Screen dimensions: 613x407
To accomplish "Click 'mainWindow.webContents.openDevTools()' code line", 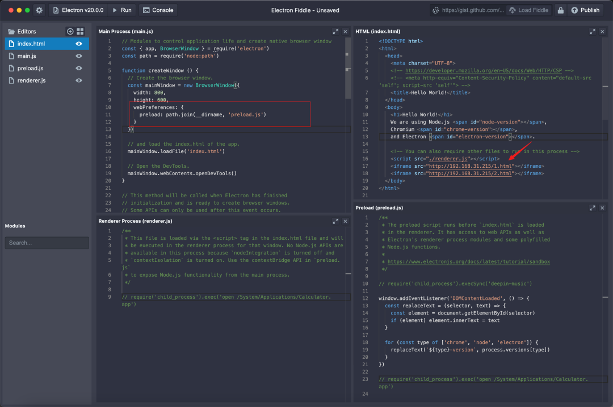I will tap(182, 173).
